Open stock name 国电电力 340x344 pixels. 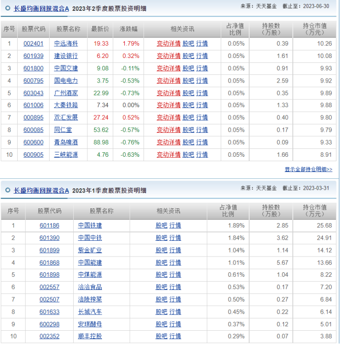tap(66, 81)
